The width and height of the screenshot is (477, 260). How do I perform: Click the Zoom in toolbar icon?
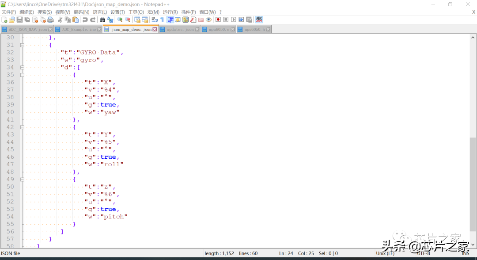[x=120, y=20]
